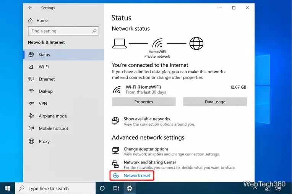Click the Cortana circle in taskbar

click(x=102, y=188)
